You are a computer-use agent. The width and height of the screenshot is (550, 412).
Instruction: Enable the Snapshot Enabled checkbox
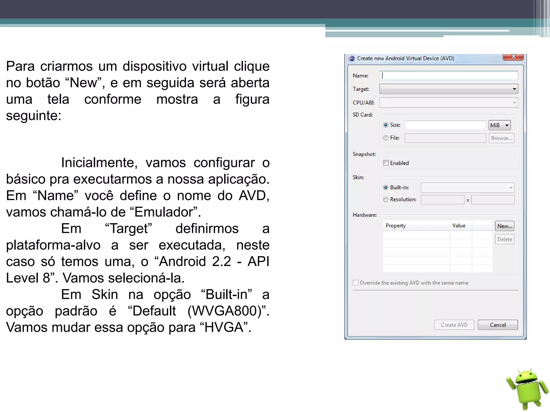point(386,163)
